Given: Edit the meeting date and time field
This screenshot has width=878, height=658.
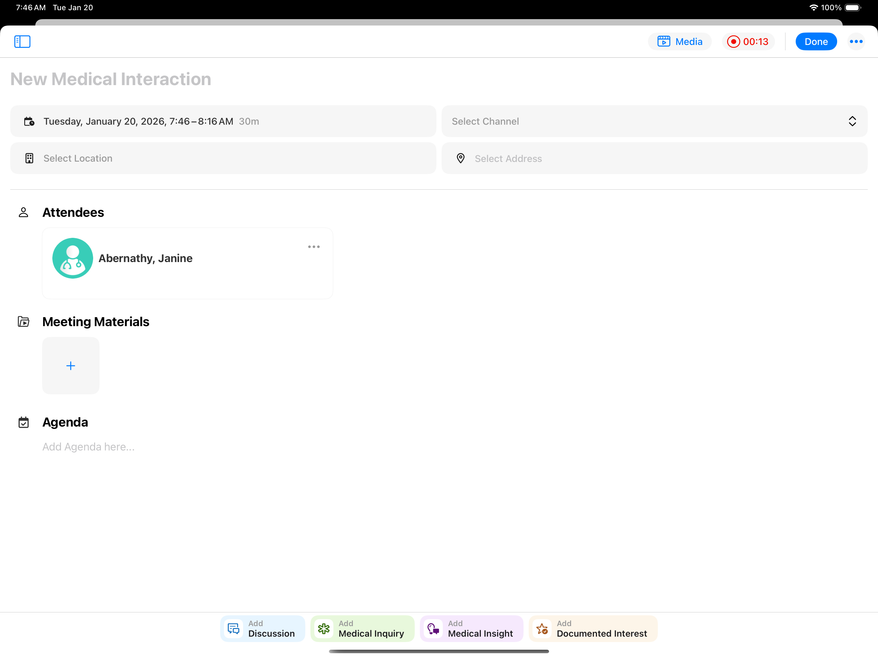Looking at the screenshot, I should [222, 121].
